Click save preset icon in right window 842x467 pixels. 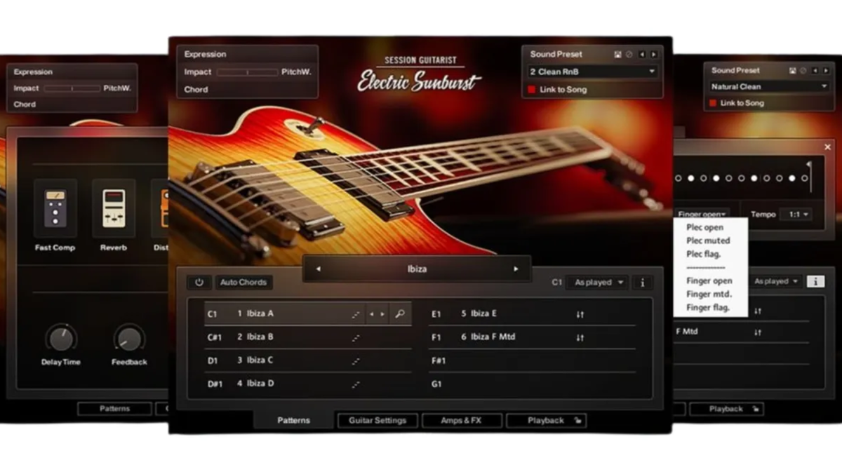coord(792,70)
